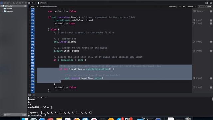Click the 'if q.queueSize > size {' line
This screenshot has width=213, height=120.
coord(70,60)
